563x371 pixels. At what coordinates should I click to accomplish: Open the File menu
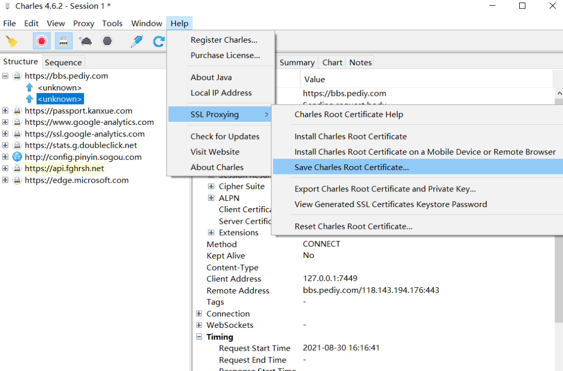[9, 23]
